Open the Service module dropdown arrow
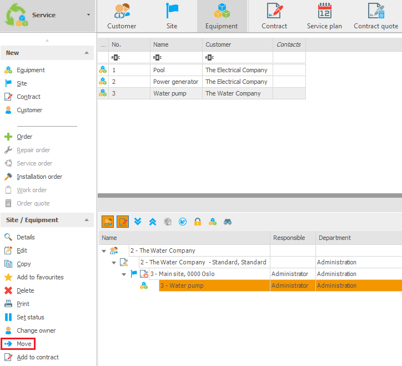Screen dimensions: 402x366 88,15
